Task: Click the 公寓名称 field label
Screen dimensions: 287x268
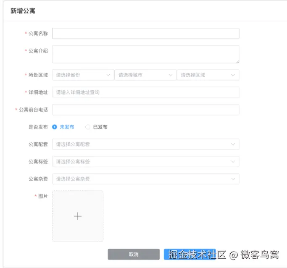Action: click(38, 34)
